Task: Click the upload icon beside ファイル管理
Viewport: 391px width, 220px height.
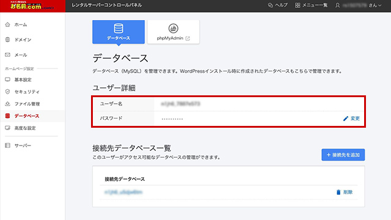Action: pos(7,103)
